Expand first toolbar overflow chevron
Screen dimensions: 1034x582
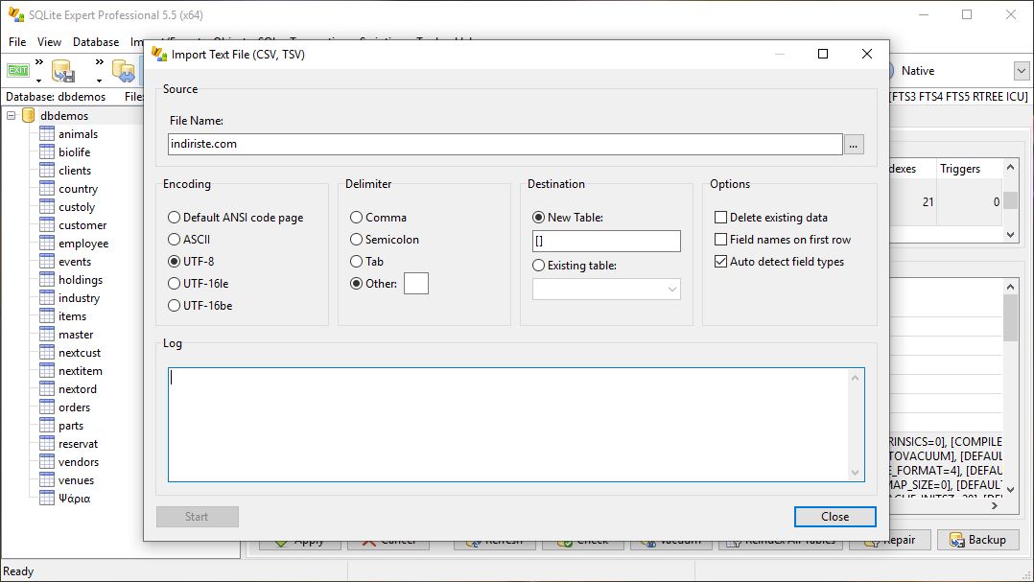click(x=39, y=62)
